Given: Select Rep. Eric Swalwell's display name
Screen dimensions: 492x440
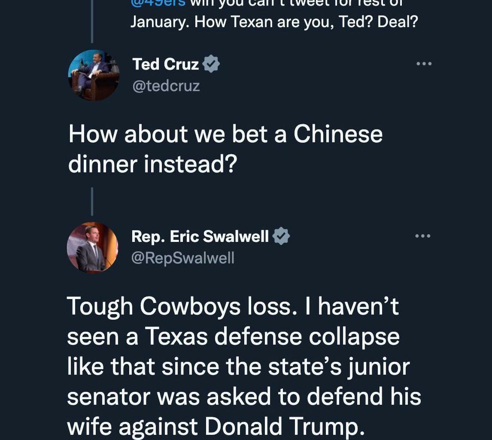Looking at the screenshot, I should (x=200, y=236).
